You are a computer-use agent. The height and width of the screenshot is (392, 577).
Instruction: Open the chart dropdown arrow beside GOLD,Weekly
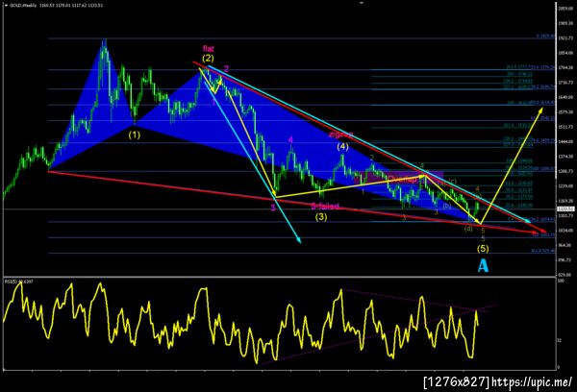pyautogui.click(x=6, y=6)
